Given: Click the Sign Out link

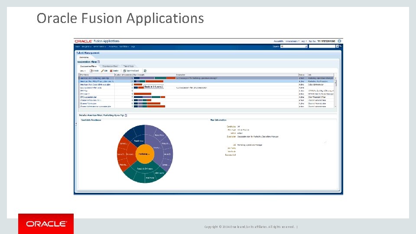Looking at the screenshot, I should click(312, 41).
